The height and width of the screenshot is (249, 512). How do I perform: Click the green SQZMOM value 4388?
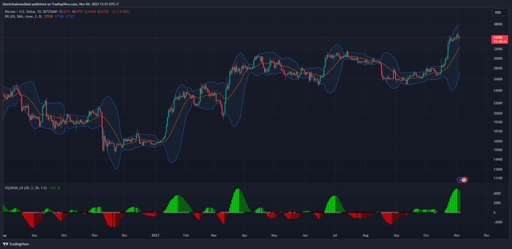(52, 188)
